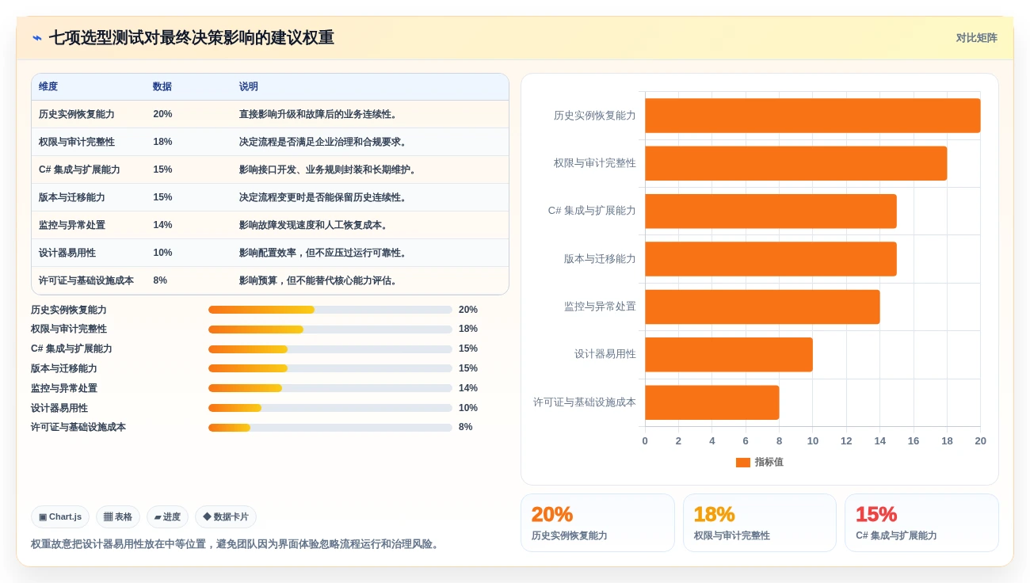Click the 说明 column header
1030x583 pixels.
click(249, 87)
